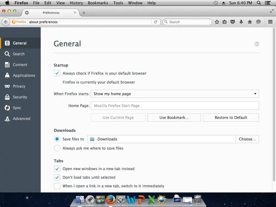Viewport: 276px width, 207px height.
Task: Open the Privacy preferences panel
Action: [x=20, y=86]
